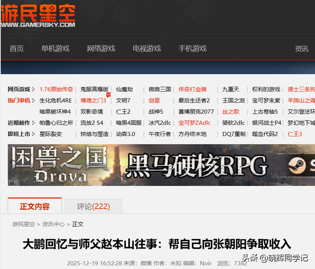
Task: Open the 赛博朋克2077 game link
Action: point(196,112)
